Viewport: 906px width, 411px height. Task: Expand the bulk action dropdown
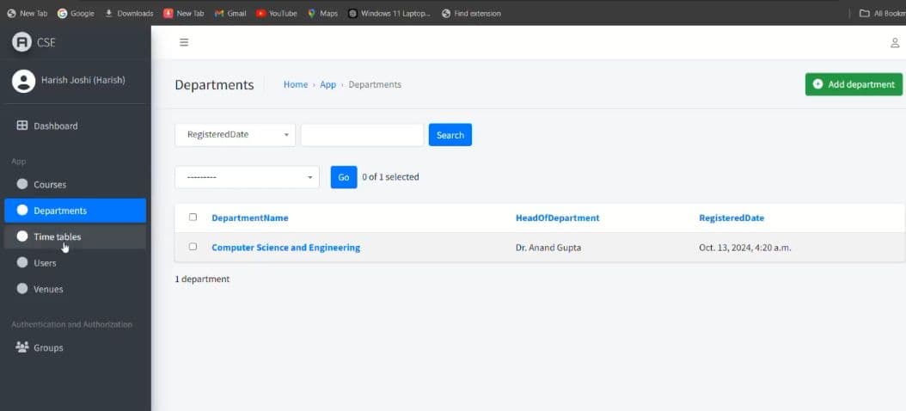(247, 177)
